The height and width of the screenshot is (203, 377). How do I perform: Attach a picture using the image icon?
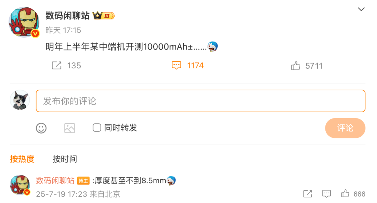tap(70, 128)
